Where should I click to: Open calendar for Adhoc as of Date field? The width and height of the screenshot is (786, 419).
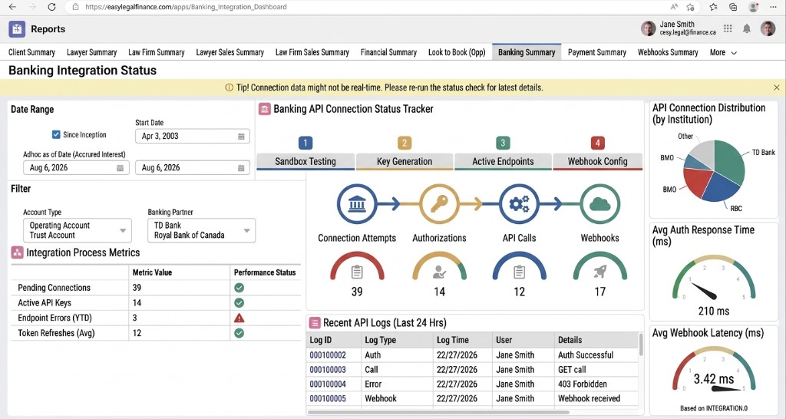pyautogui.click(x=121, y=168)
